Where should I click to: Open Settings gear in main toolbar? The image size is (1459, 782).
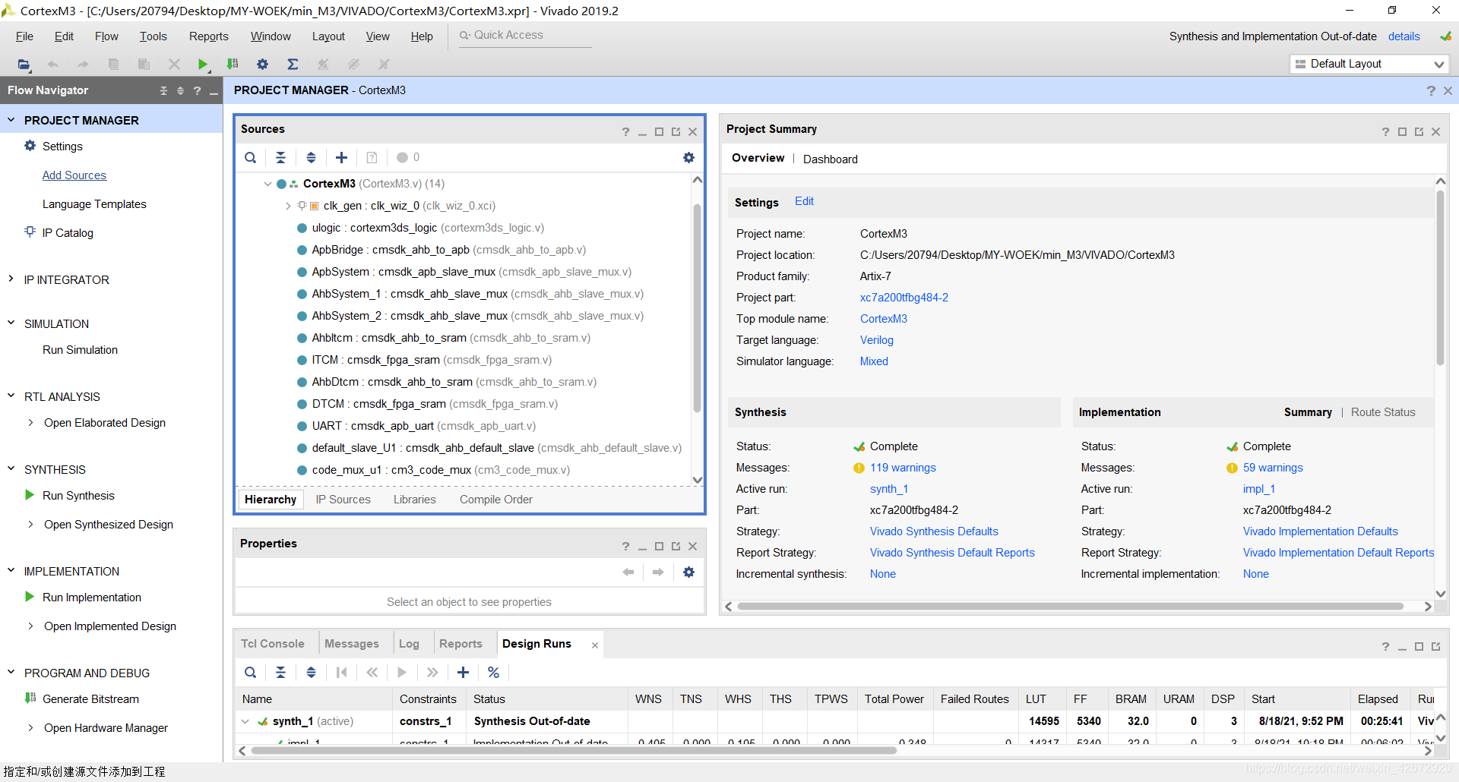263,65
